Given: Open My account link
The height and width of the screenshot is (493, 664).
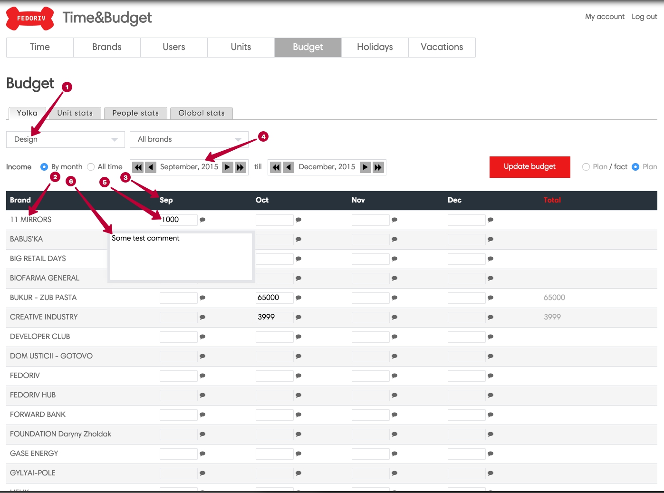Looking at the screenshot, I should coord(605,17).
